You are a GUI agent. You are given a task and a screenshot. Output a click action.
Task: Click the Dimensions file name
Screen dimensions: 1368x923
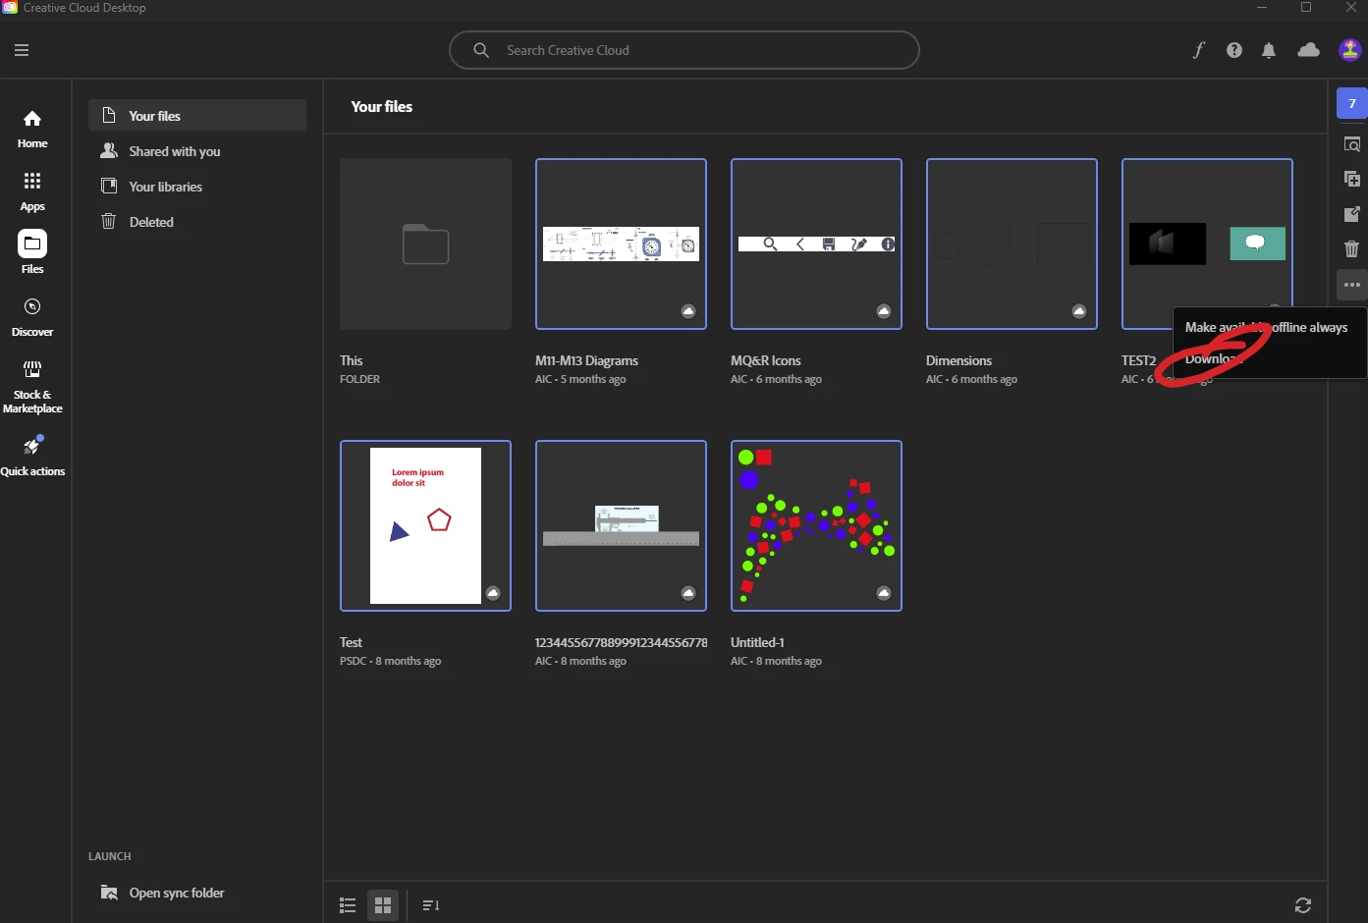coord(959,360)
